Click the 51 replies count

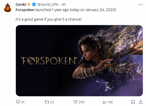[x=23, y=102]
